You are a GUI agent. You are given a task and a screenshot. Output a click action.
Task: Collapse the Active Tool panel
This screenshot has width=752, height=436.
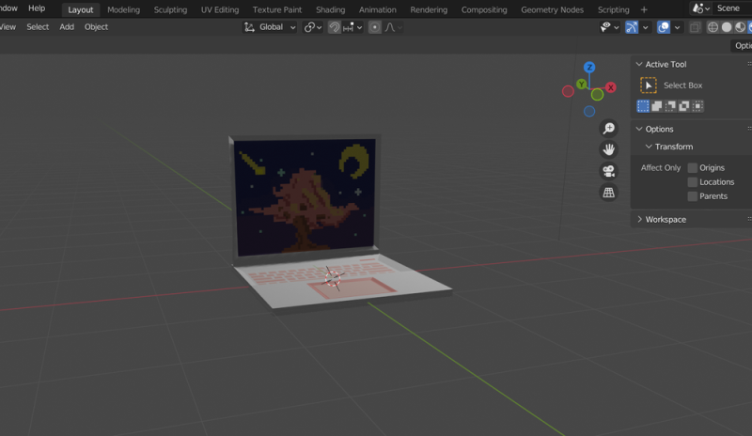coord(639,64)
